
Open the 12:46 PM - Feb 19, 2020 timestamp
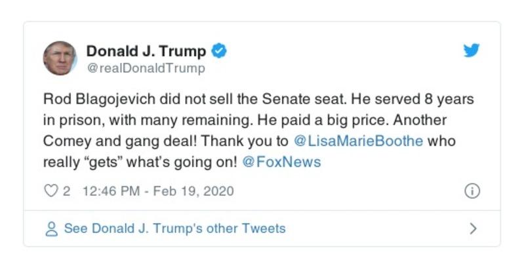[x=157, y=192]
